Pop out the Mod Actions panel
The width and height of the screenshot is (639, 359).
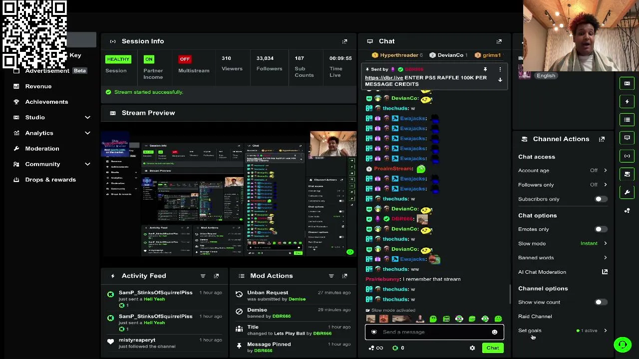pyautogui.click(x=344, y=276)
